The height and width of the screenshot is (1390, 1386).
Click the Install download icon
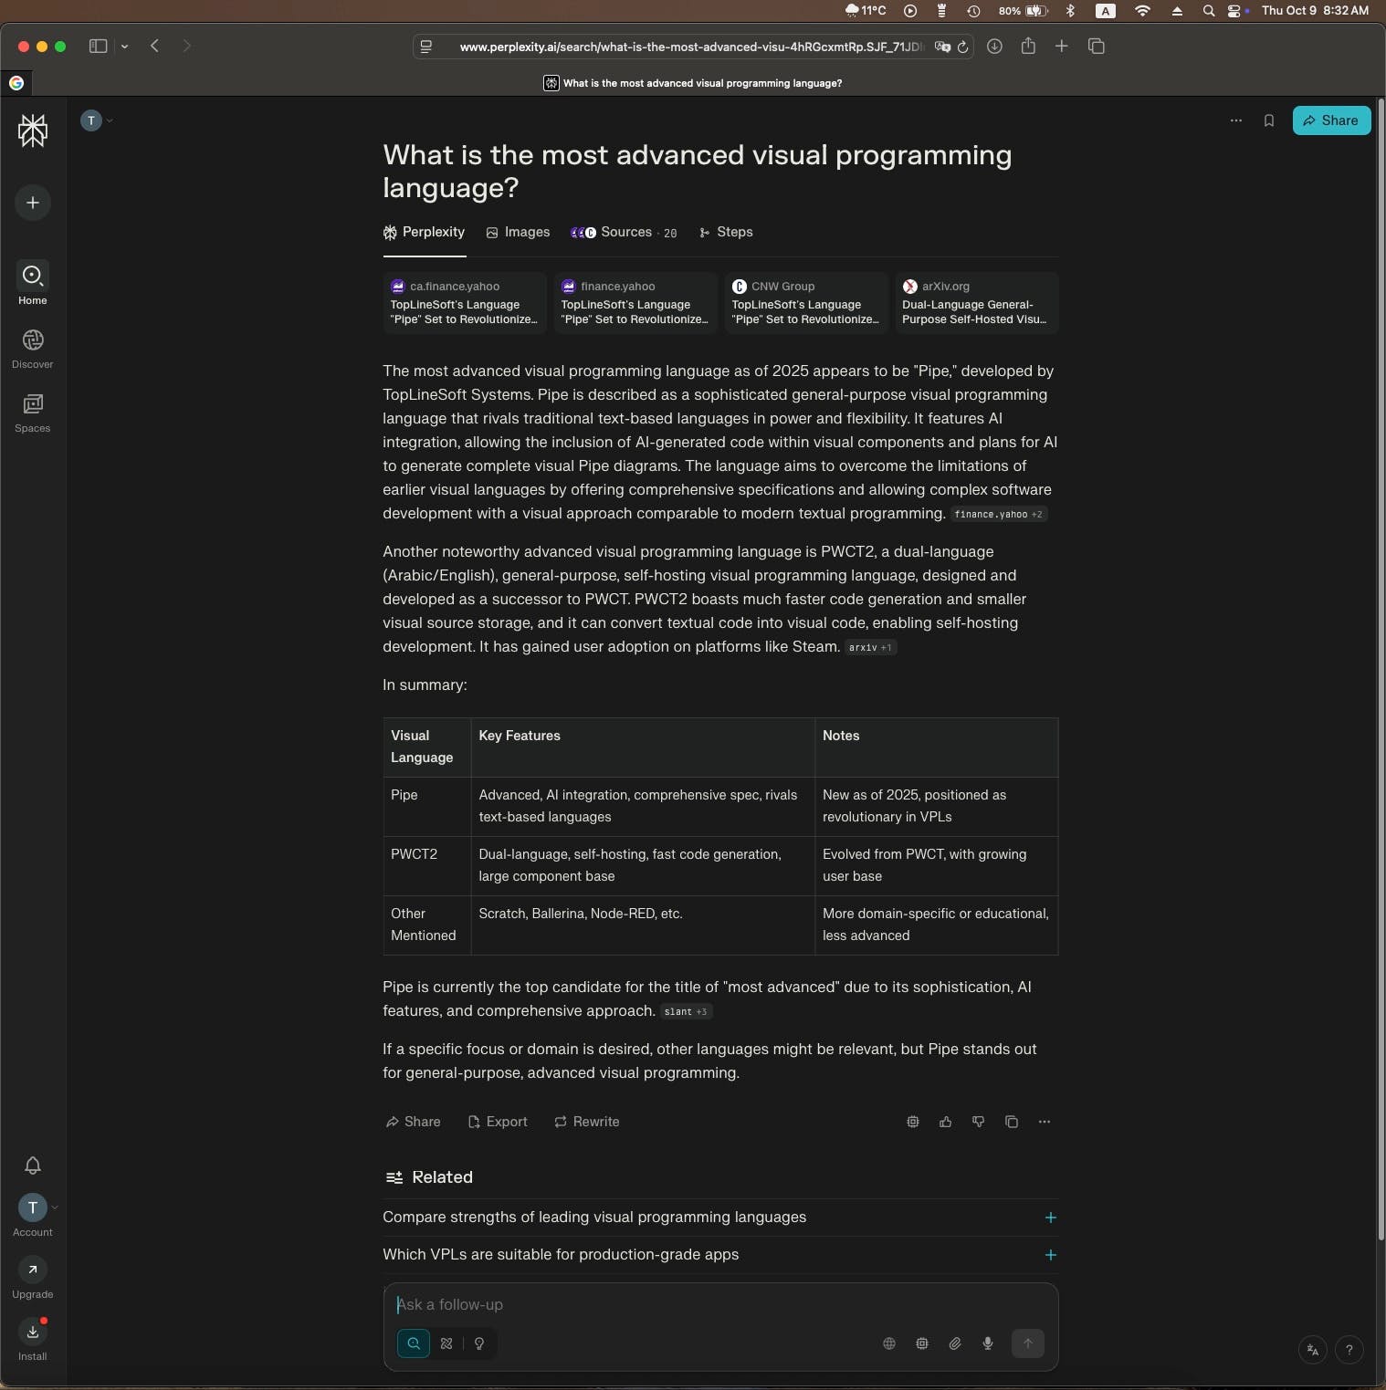33,1332
